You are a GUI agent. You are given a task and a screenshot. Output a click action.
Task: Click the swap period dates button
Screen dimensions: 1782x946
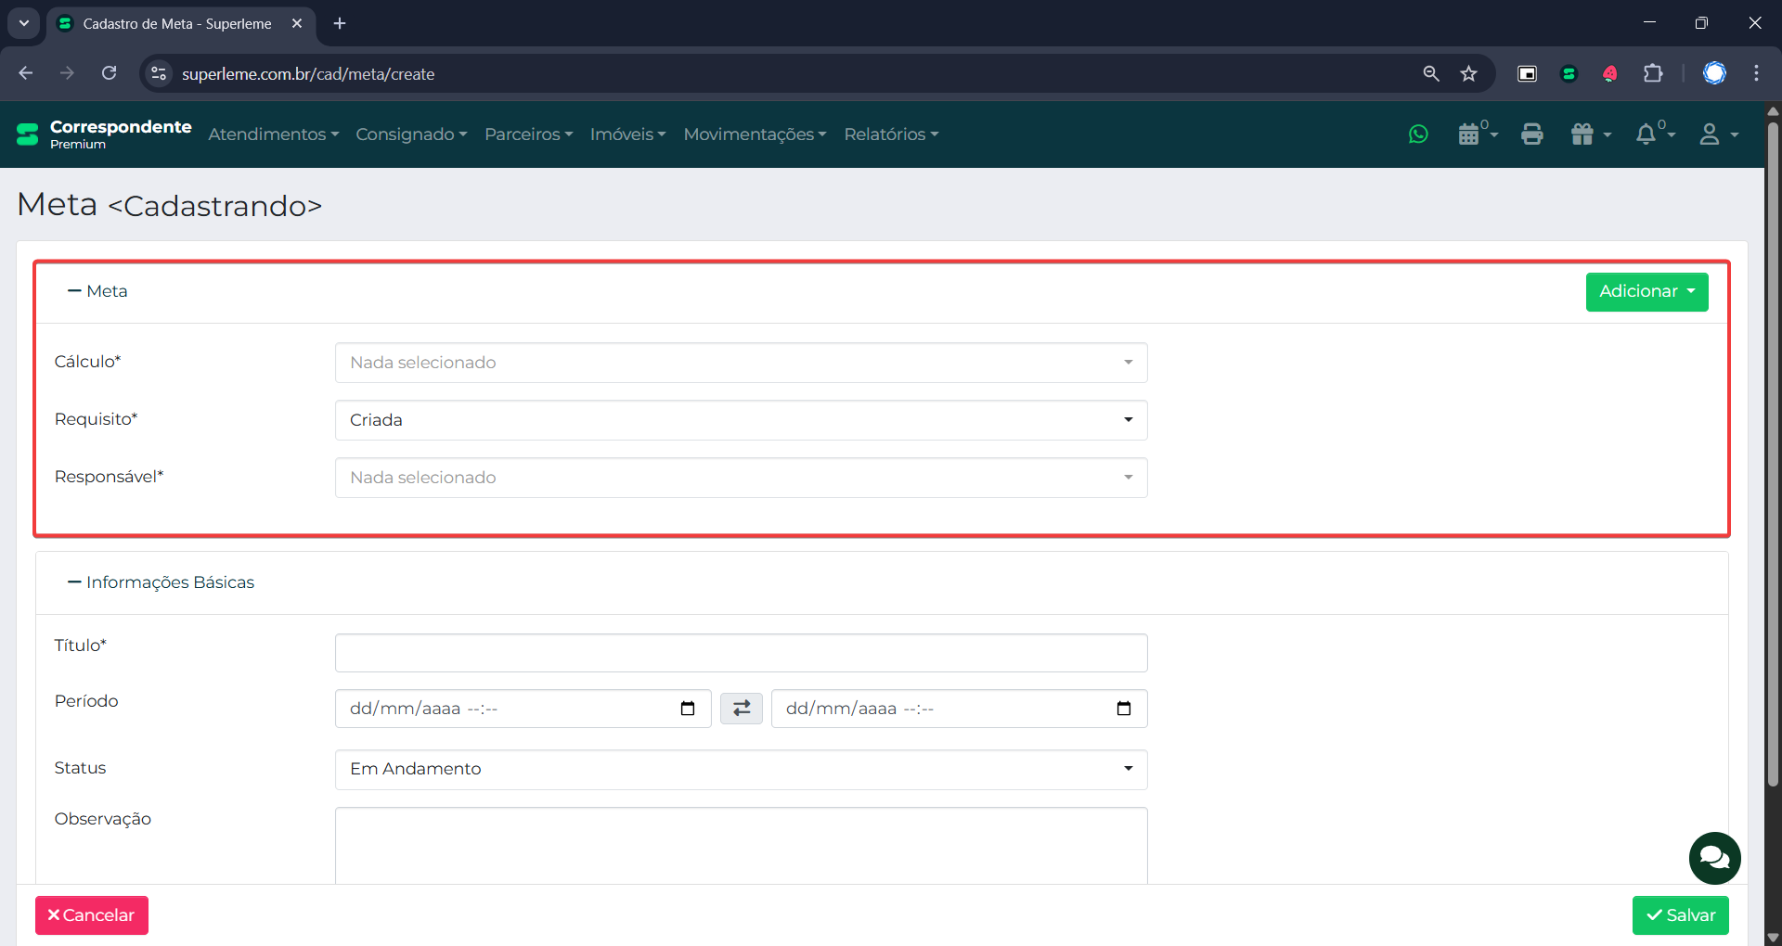(x=741, y=709)
